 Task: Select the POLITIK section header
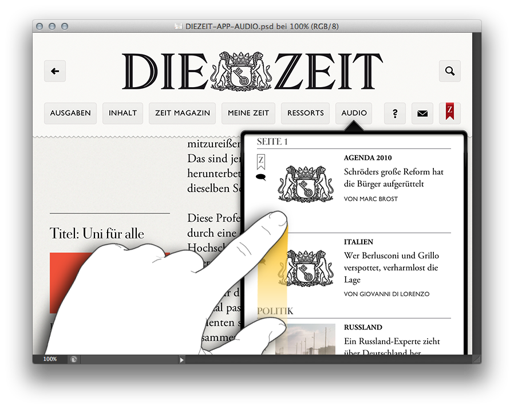pos(275,311)
